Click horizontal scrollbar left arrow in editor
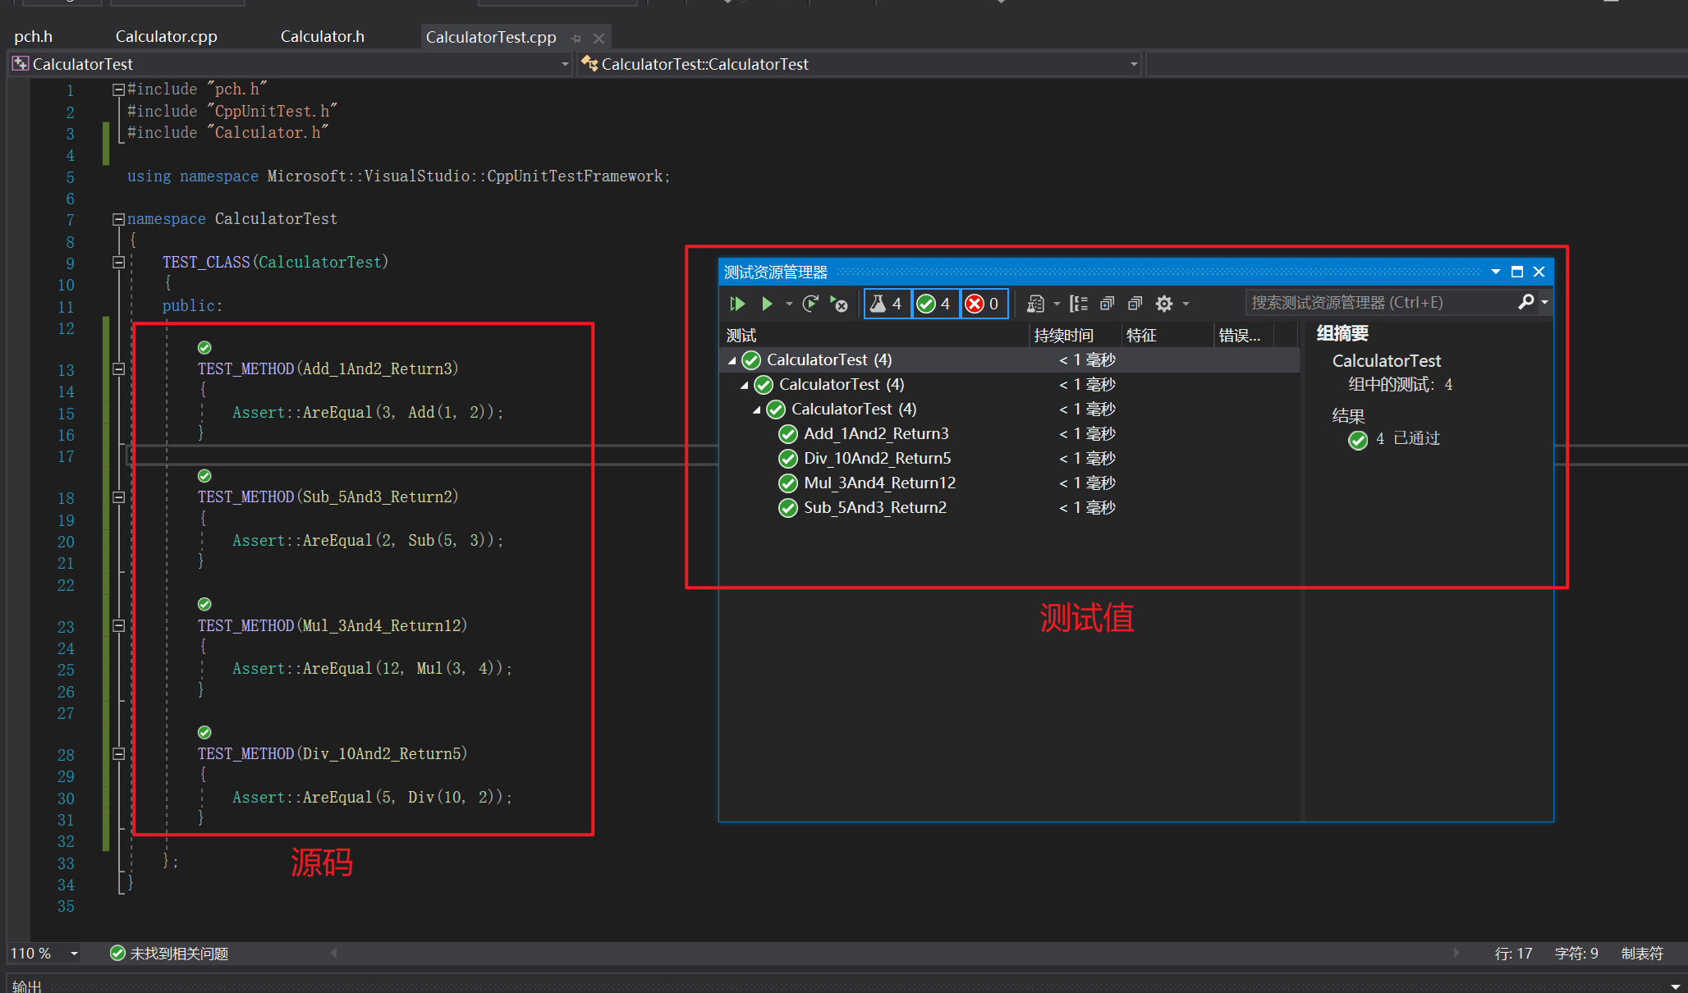The width and height of the screenshot is (1688, 993). tap(333, 953)
